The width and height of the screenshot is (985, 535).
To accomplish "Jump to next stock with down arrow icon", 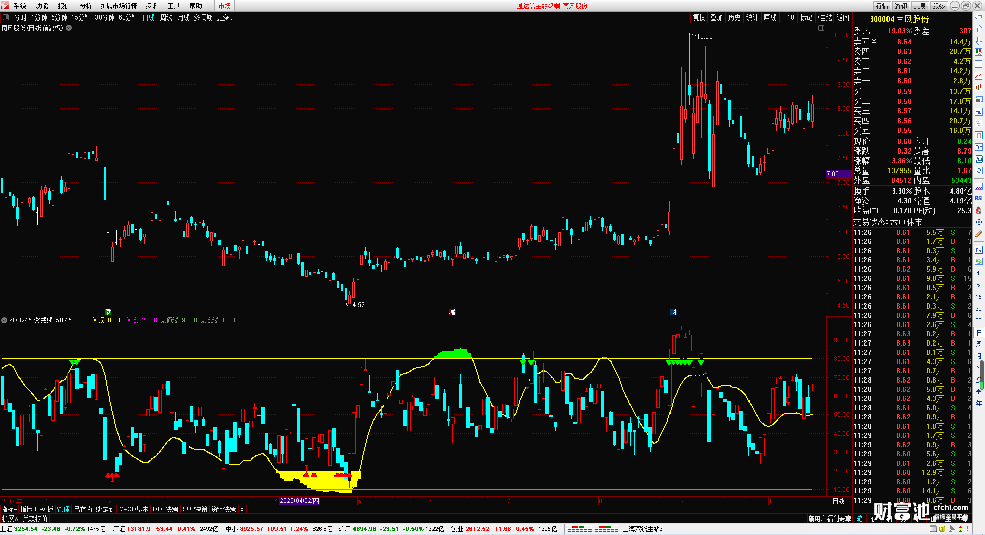I will tap(979, 41).
